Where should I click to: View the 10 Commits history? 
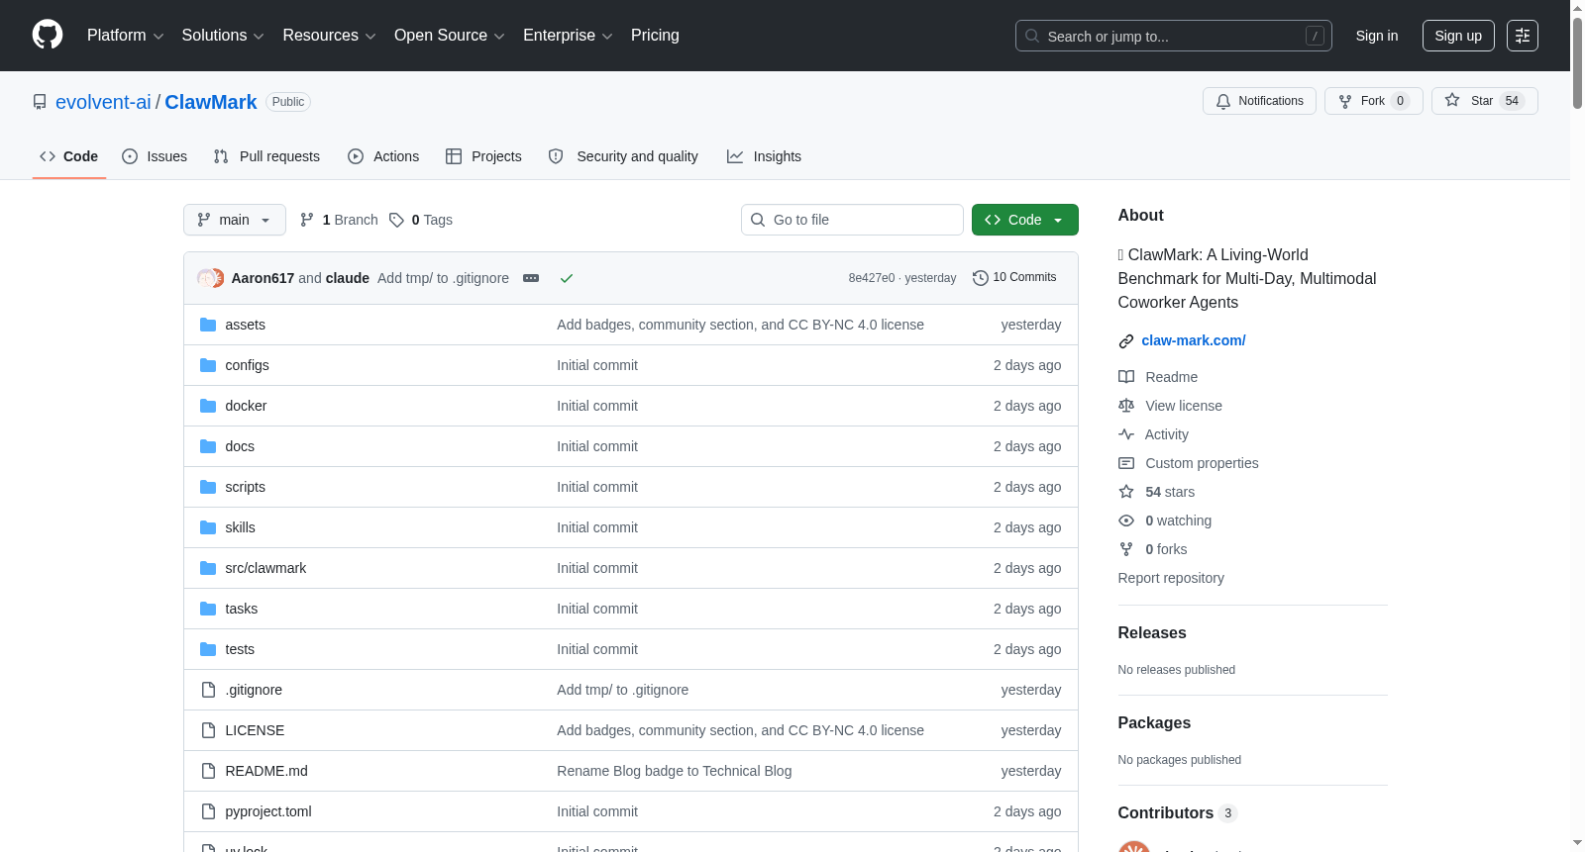(1014, 278)
